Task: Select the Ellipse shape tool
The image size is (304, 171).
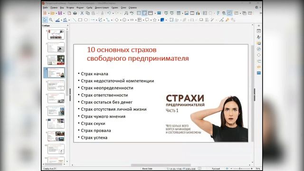Action: pos(86,20)
